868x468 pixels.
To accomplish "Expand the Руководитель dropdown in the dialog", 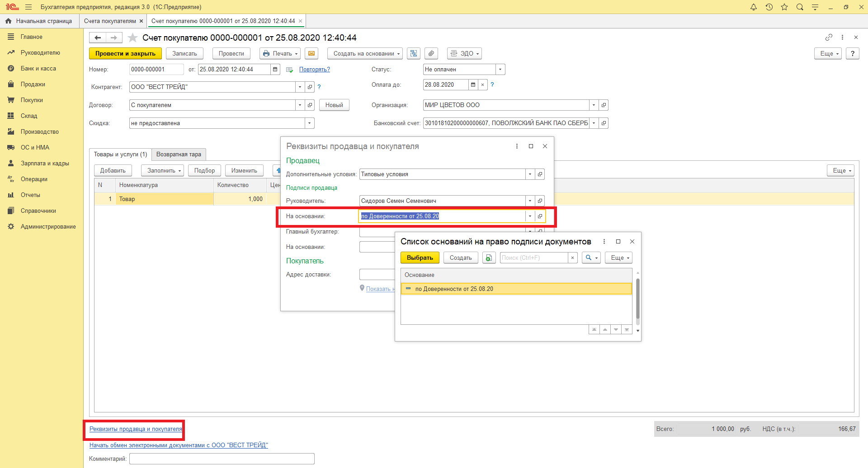I will coord(530,201).
